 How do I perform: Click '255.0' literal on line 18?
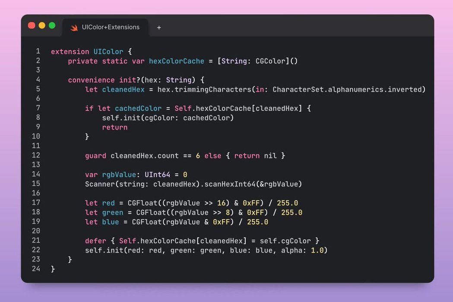[292, 213]
